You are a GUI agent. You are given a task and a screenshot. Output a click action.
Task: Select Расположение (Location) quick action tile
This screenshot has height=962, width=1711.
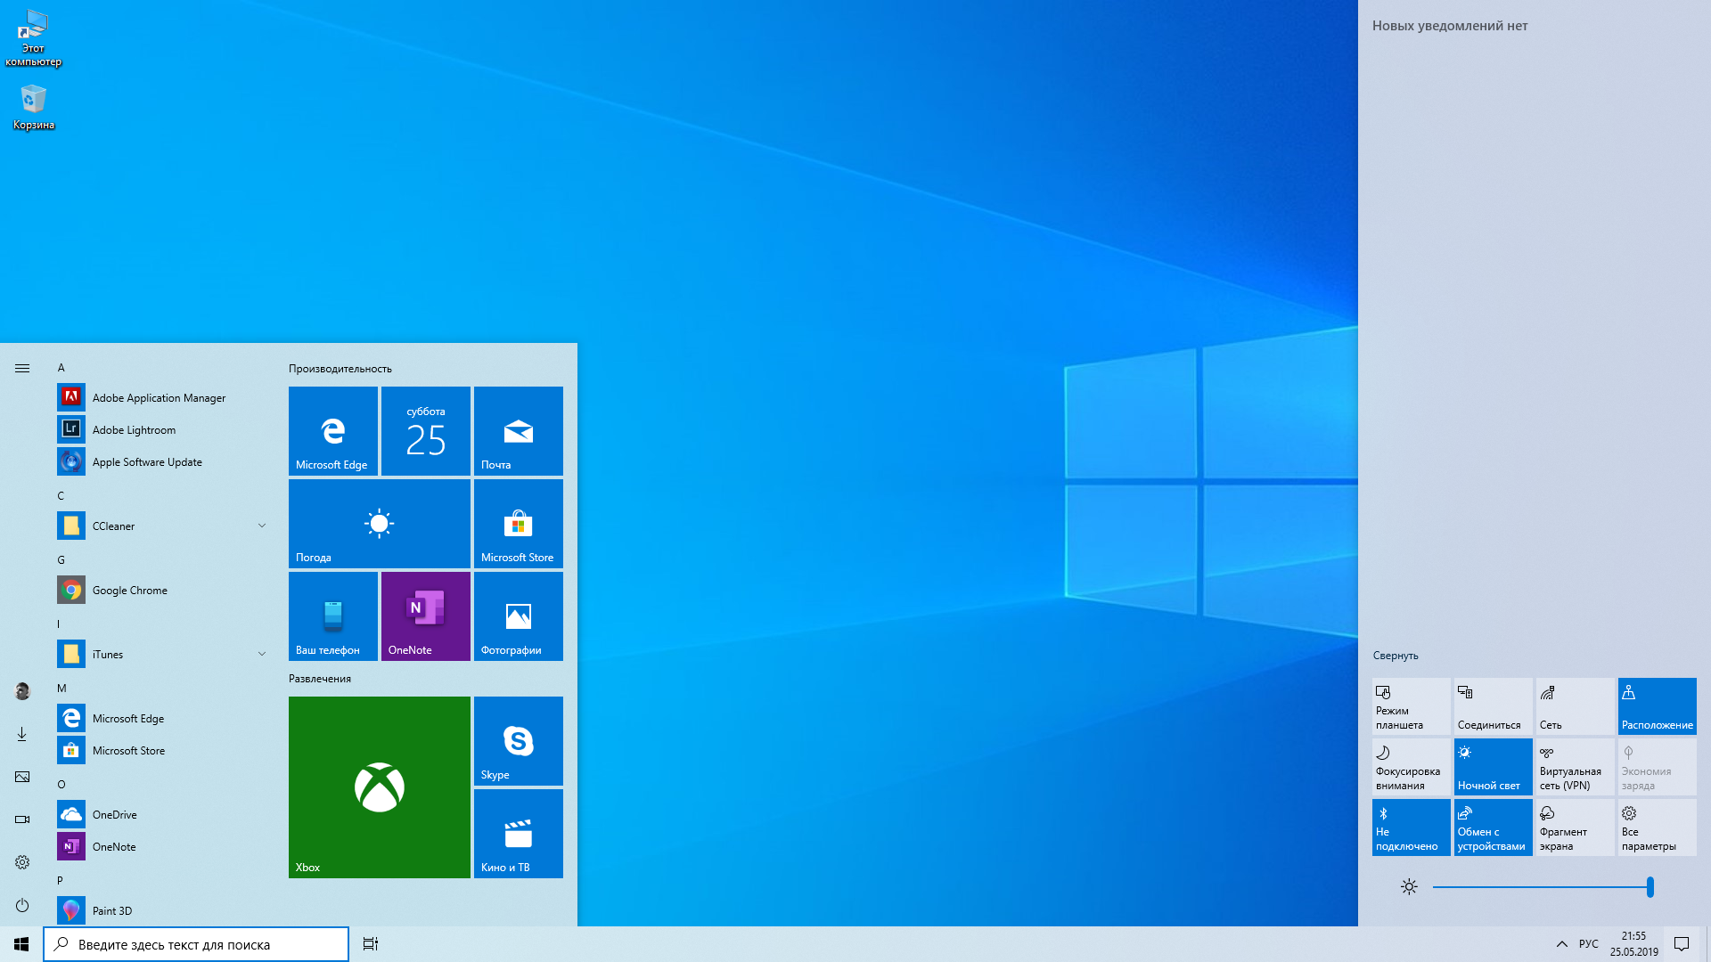pos(1656,706)
